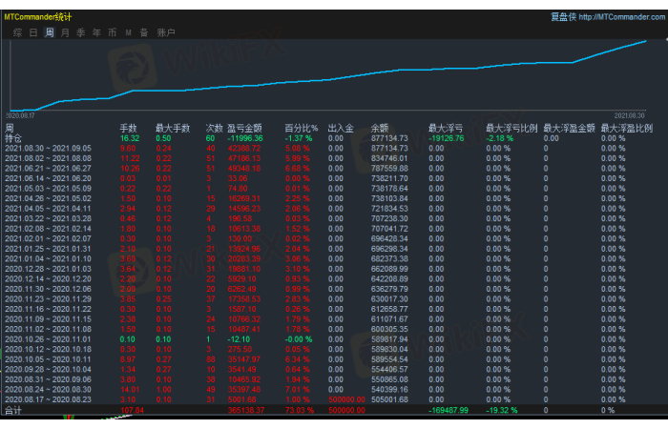Click the 最大浮盈金额 column header

click(569, 128)
